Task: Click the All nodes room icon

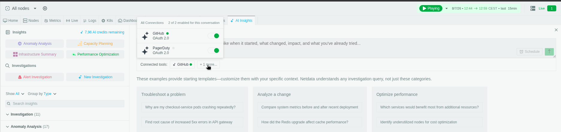Action: coord(7,8)
